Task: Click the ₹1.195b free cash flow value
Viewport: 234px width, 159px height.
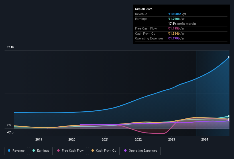Action: (x=174, y=28)
